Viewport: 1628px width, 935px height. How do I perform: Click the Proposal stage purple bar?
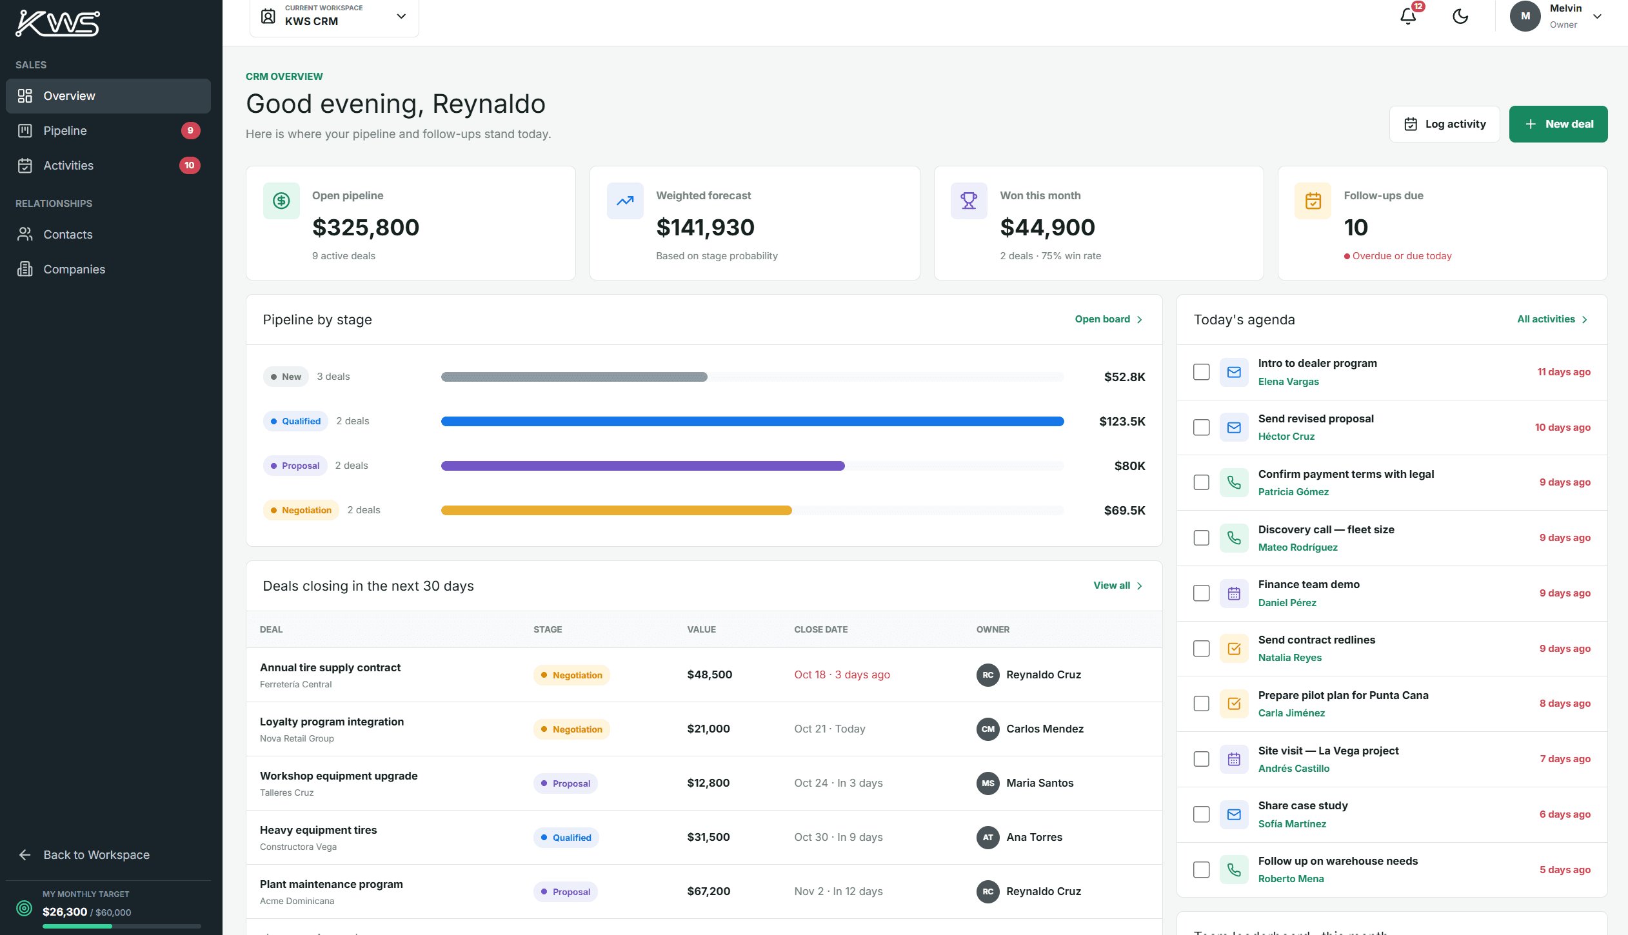pos(642,466)
